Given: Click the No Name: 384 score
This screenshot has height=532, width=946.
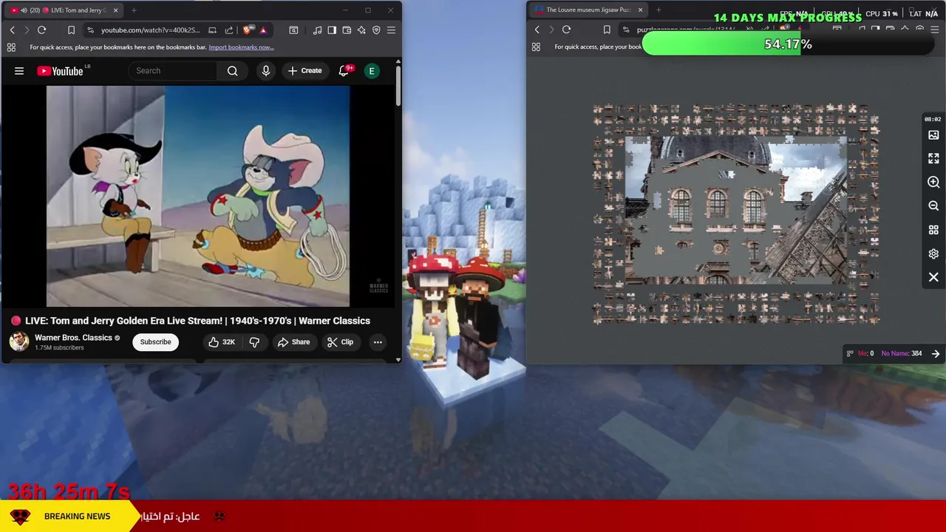Looking at the screenshot, I should click(x=902, y=353).
